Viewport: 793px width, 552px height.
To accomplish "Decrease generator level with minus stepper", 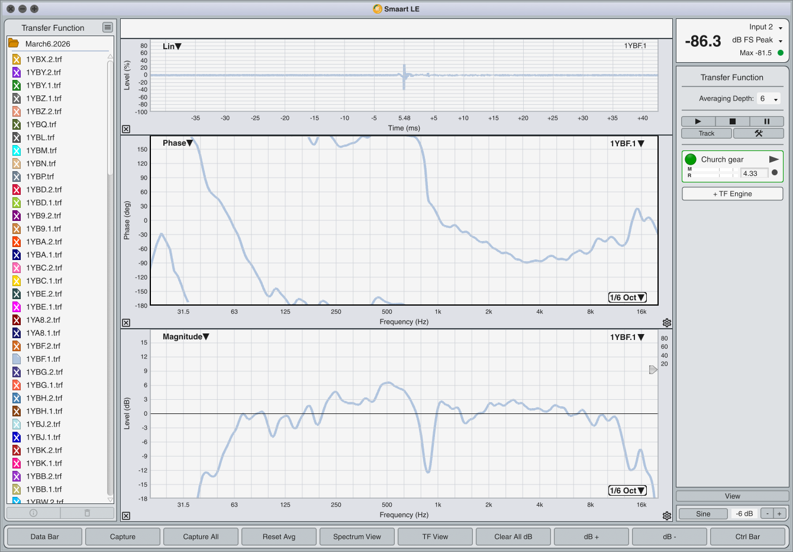I will click(x=767, y=514).
